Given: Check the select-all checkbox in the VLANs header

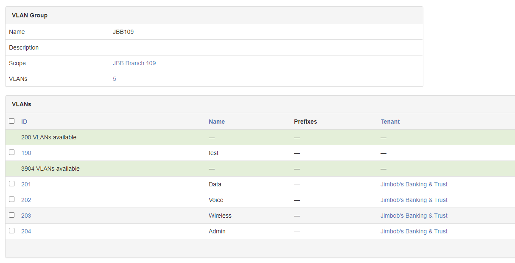Looking at the screenshot, I should coord(11,121).
